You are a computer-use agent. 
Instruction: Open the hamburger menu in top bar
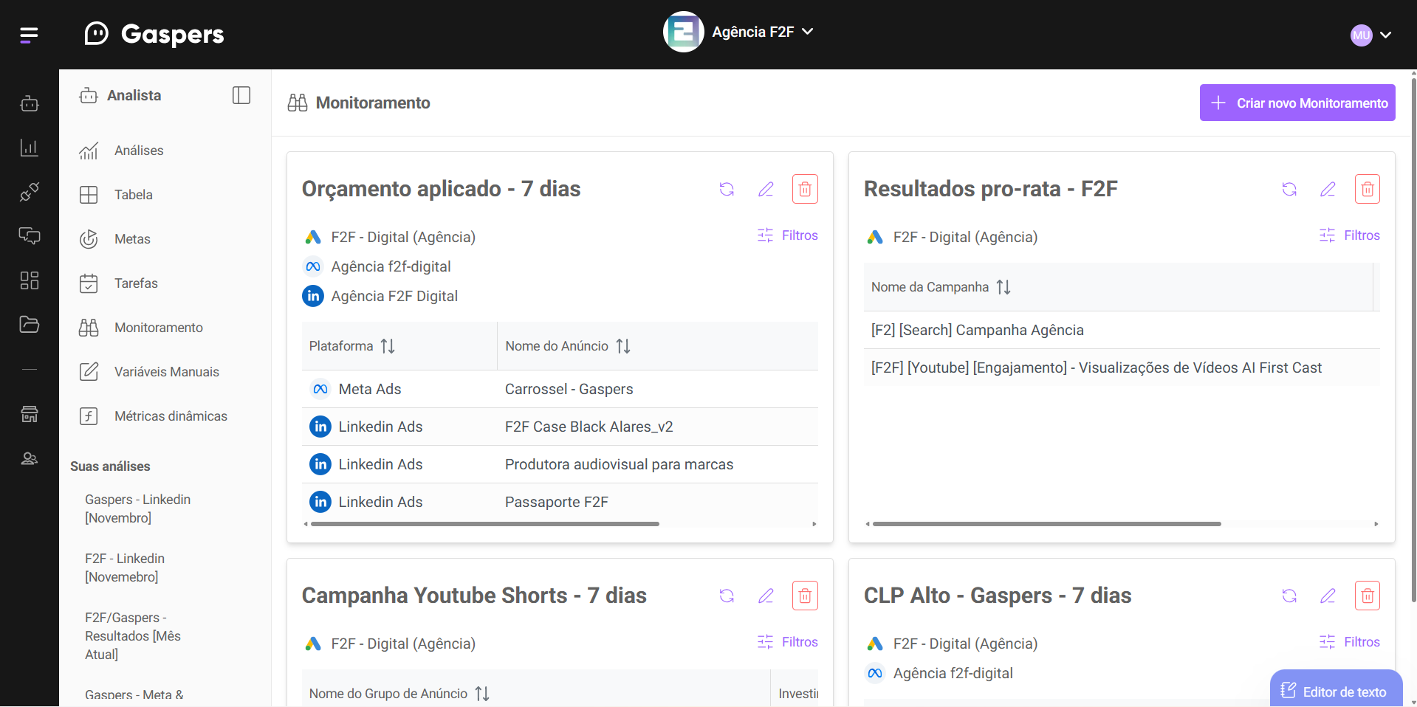pyautogui.click(x=29, y=35)
